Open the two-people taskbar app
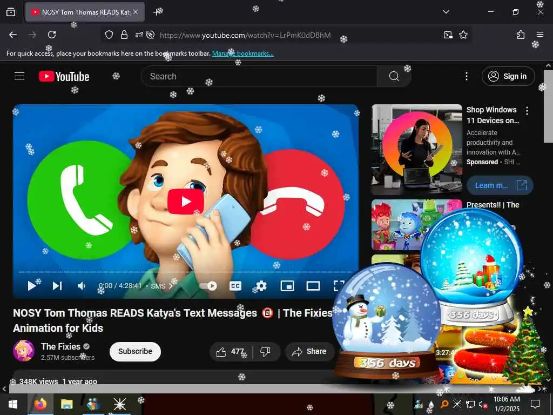 coord(93,404)
